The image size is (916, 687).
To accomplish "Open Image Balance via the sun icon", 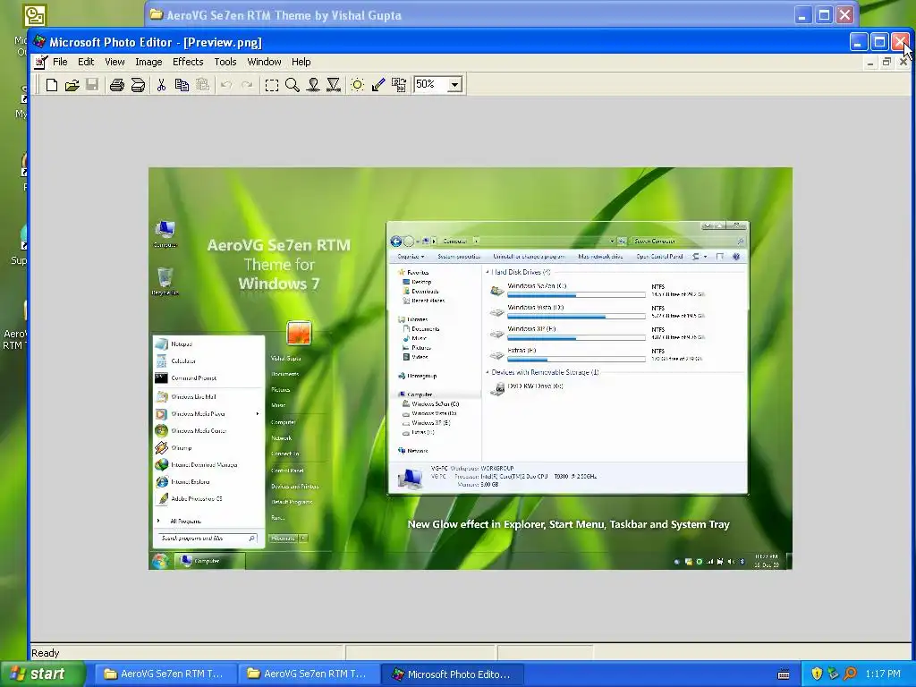I will click(358, 85).
